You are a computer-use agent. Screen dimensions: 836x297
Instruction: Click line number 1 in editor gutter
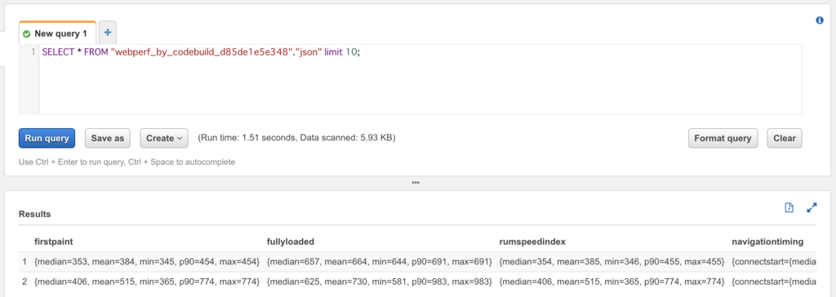point(33,53)
